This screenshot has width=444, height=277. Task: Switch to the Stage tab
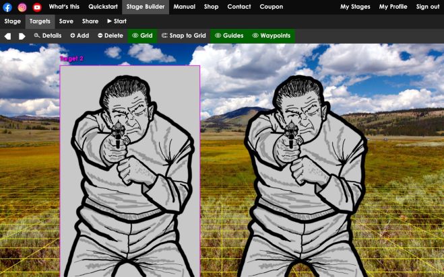coord(12,22)
